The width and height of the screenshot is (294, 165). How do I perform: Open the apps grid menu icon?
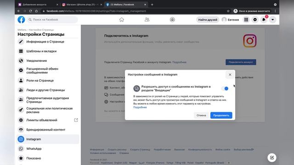coord(246,20)
